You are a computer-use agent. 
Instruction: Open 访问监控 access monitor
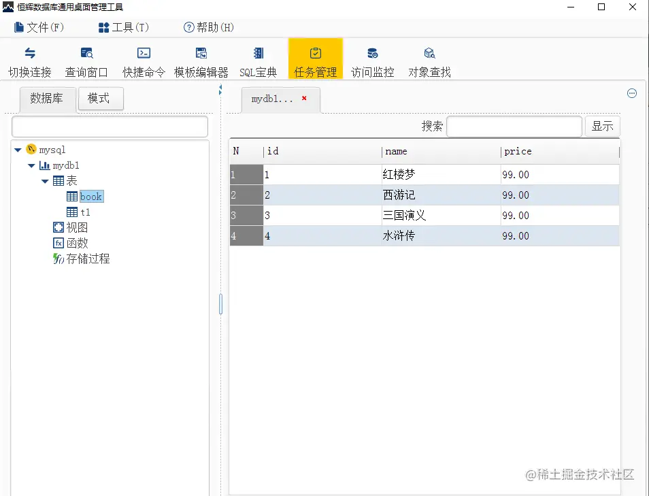pyautogui.click(x=373, y=62)
